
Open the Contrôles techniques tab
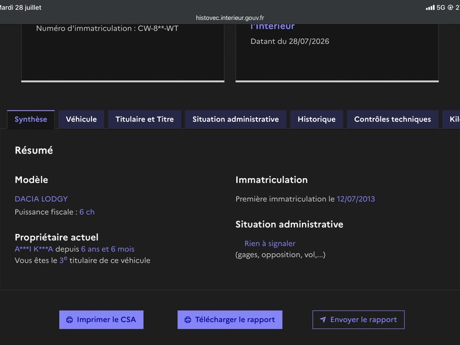coord(393,120)
